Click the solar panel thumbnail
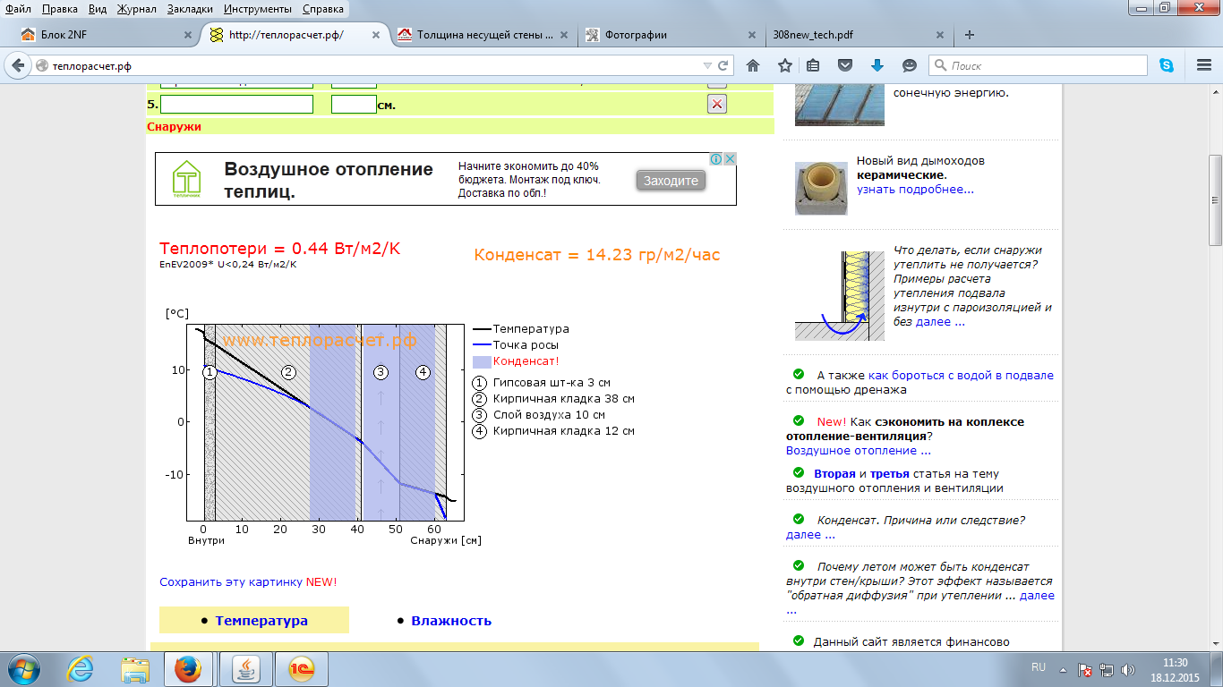The width and height of the screenshot is (1223, 687). coord(840,106)
